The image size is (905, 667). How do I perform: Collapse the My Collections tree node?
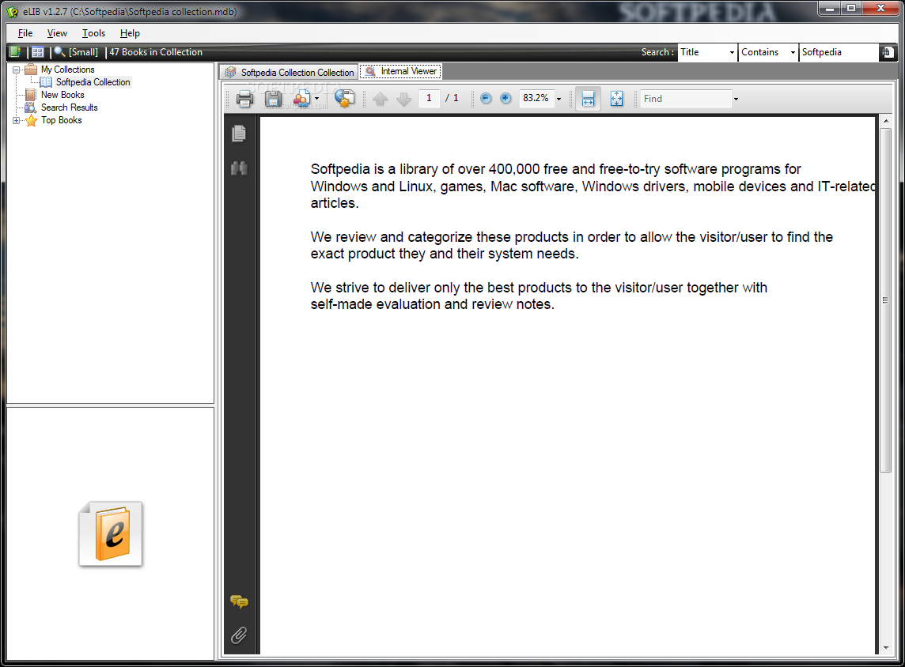point(16,70)
